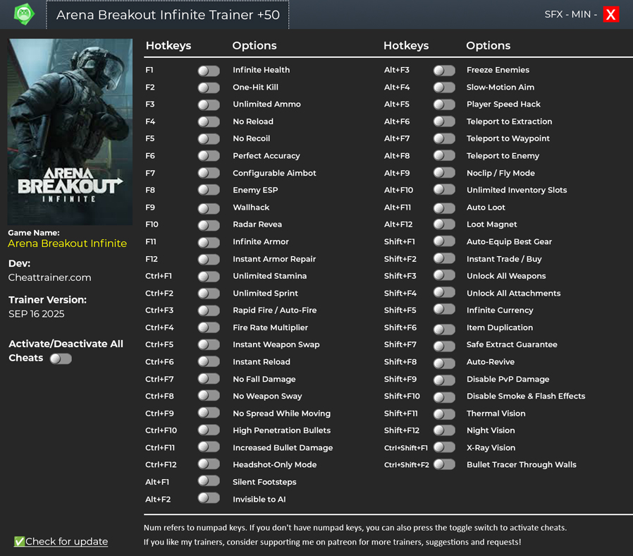
Task: Toggle No Recoil switch
Action: (x=209, y=140)
